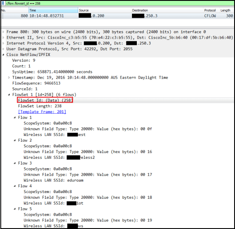Select the FlowSet Id: (Data) (258) row

[x=45, y=100]
